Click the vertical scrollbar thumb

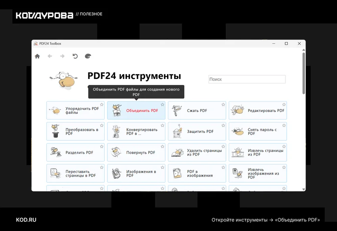tap(304, 73)
